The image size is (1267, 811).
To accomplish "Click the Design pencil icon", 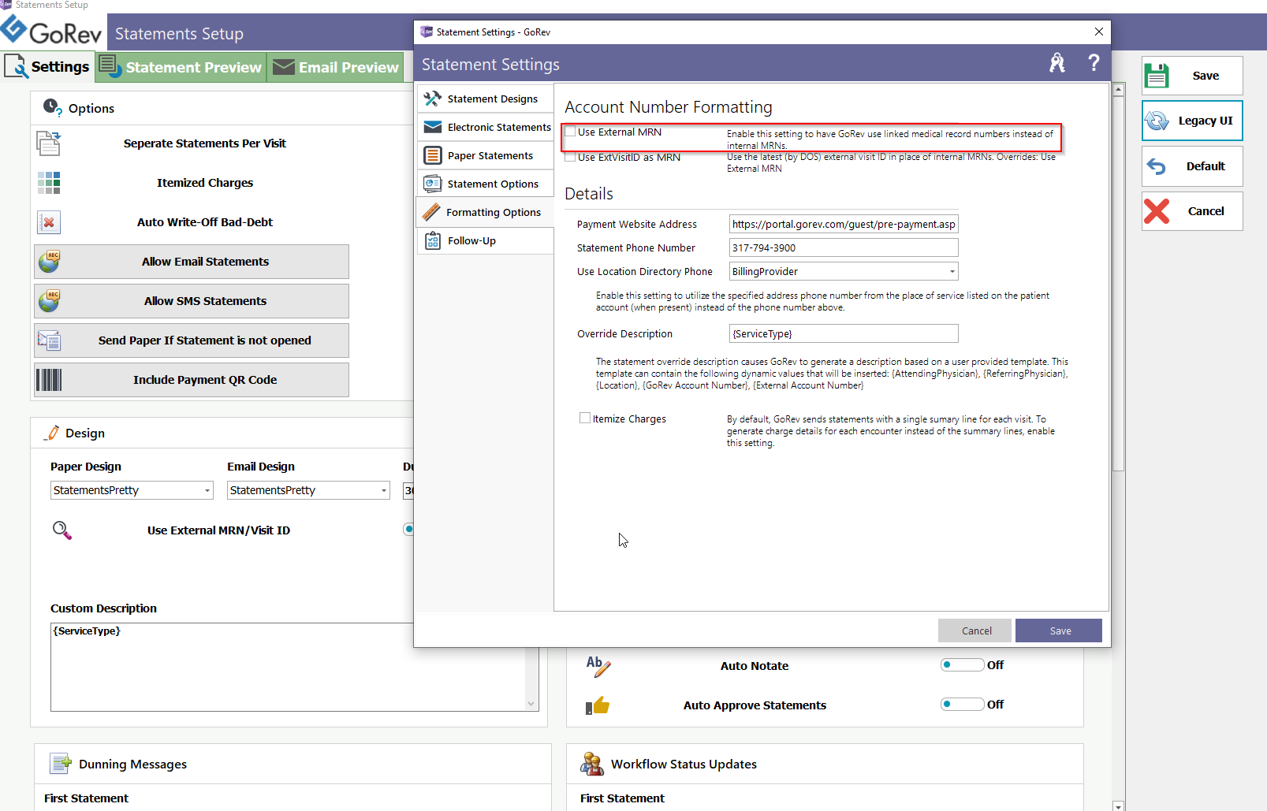I will coord(52,433).
